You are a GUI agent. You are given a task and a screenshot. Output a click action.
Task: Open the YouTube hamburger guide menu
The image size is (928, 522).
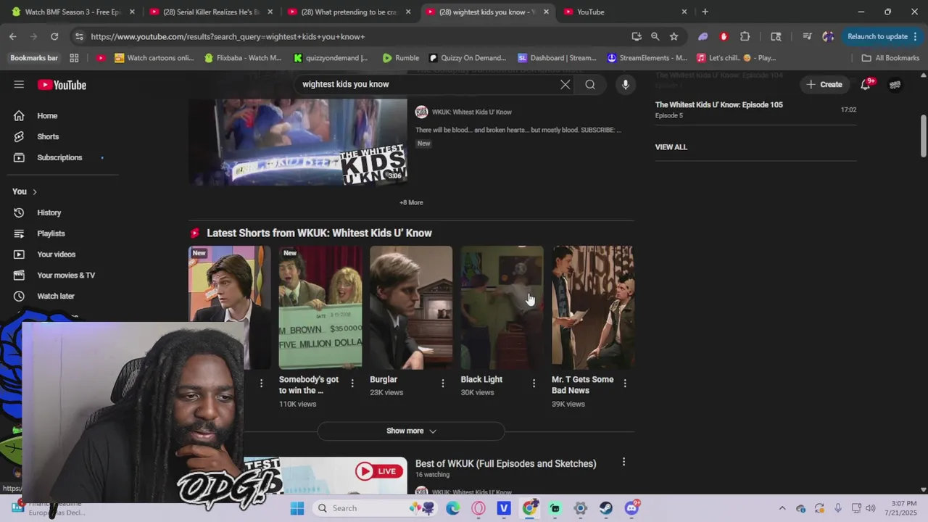(19, 85)
